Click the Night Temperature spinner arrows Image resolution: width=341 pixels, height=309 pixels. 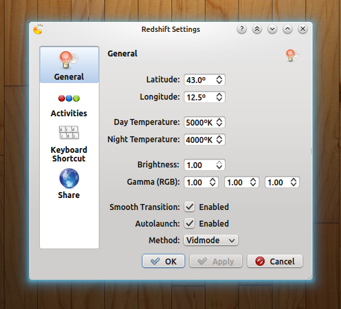pos(219,140)
